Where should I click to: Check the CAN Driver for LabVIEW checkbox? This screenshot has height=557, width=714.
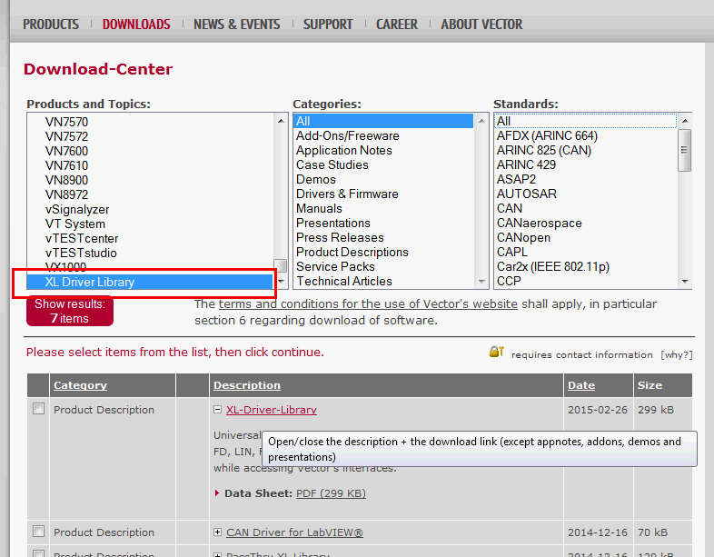point(39,531)
